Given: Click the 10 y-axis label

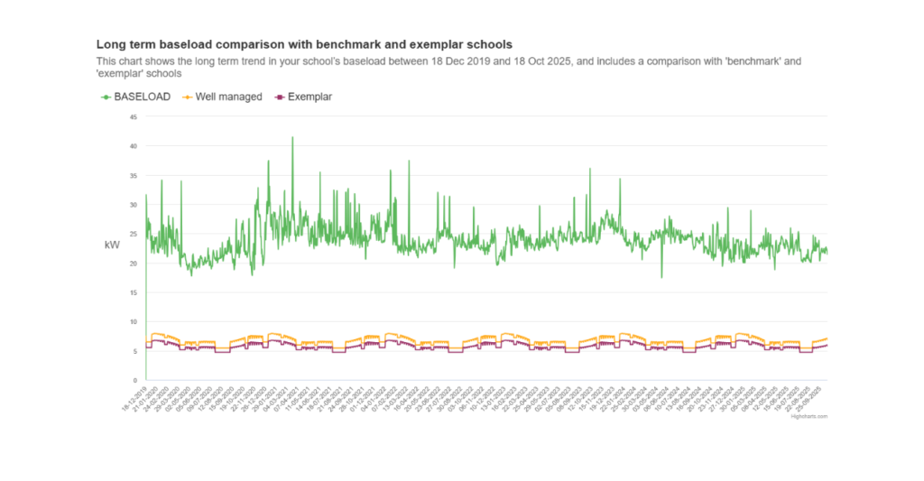Looking at the screenshot, I should (x=134, y=321).
